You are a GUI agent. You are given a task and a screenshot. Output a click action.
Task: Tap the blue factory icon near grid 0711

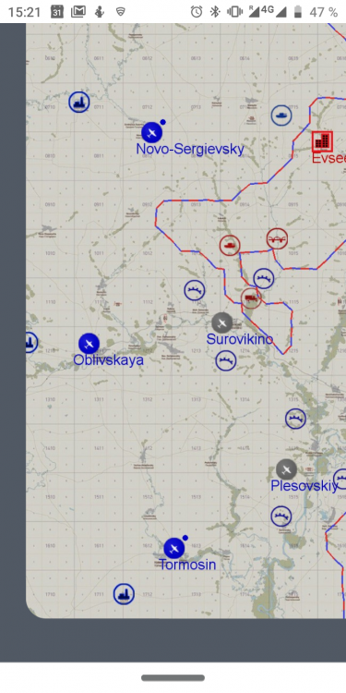point(79,102)
